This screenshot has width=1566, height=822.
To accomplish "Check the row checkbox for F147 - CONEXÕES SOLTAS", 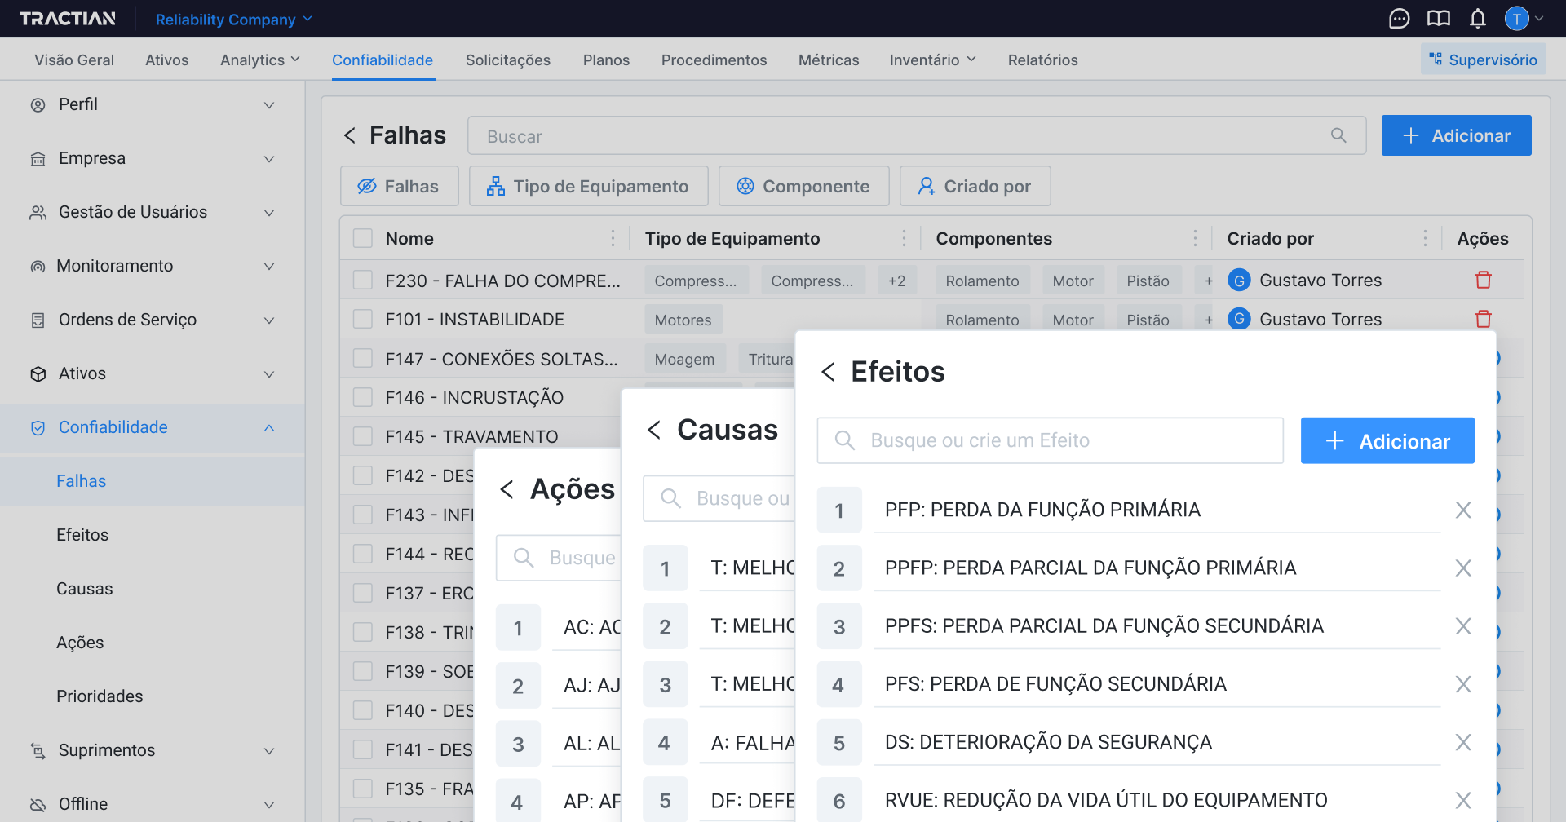I will pyautogui.click(x=362, y=358).
